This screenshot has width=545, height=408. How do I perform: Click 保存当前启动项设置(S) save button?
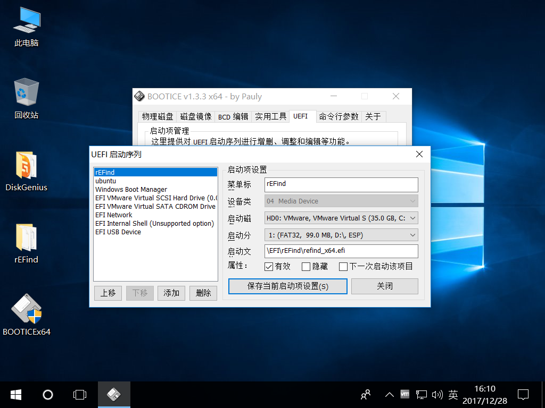click(288, 286)
